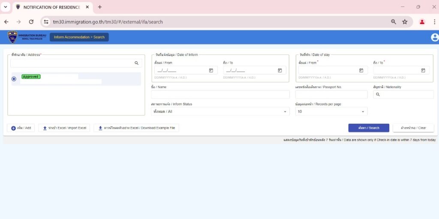Restore down the browser window
Viewport: 439px width, 219px height.
(x=418, y=7)
